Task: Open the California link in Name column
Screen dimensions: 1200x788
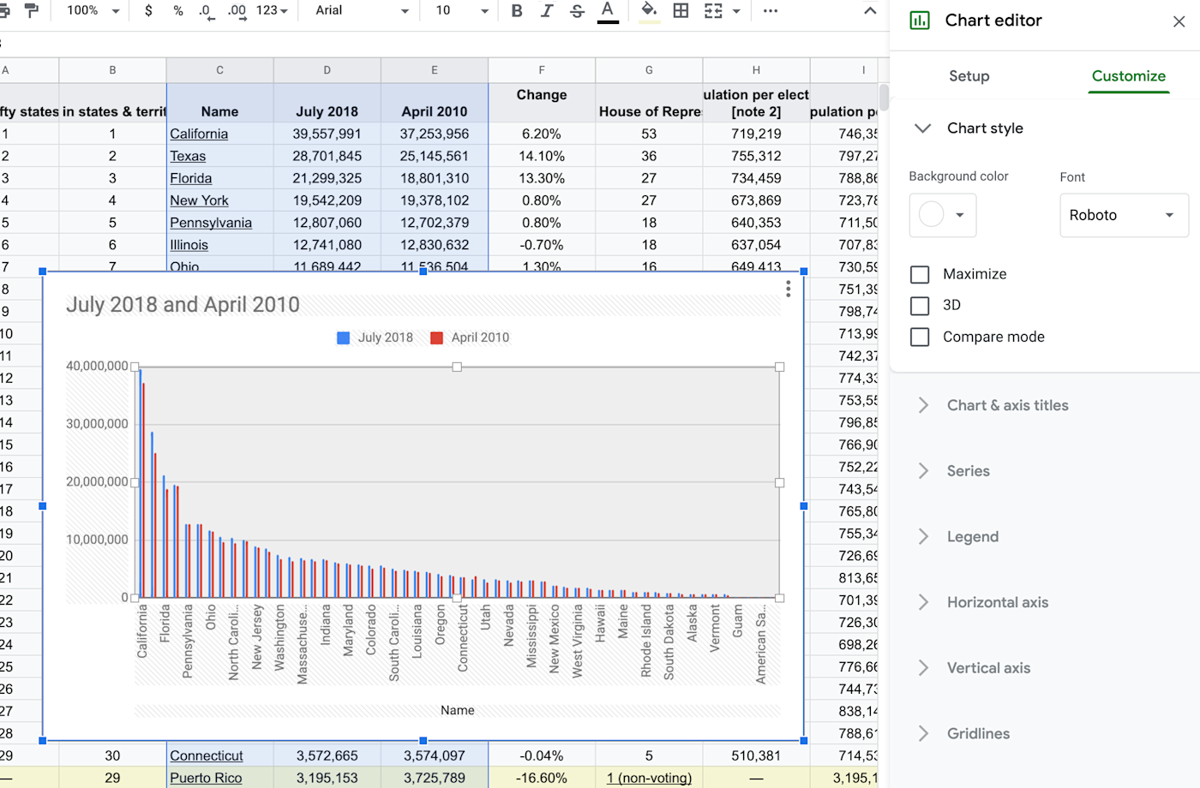Action: 199,134
